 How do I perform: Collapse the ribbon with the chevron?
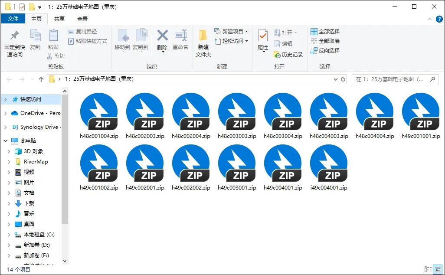[430, 19]
